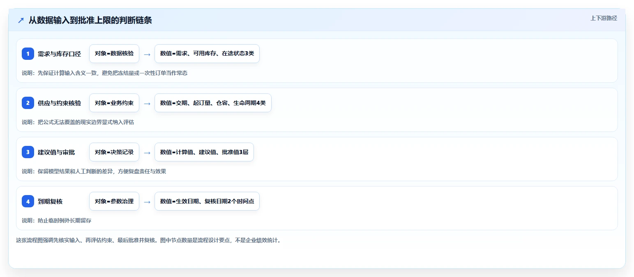This screenshot has height=277, width=634.
Task: Select the 供应与约束核验 step title
Action: 59,103
